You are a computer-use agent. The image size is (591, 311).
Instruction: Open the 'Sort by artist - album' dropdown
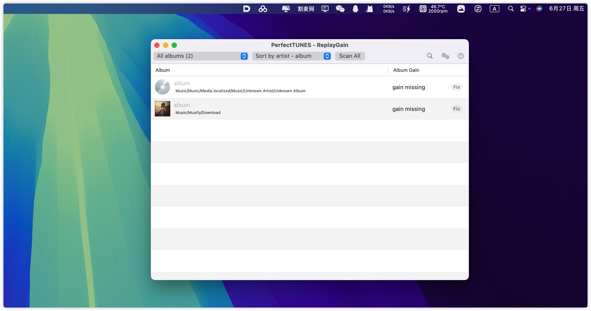tap(292, 56)
